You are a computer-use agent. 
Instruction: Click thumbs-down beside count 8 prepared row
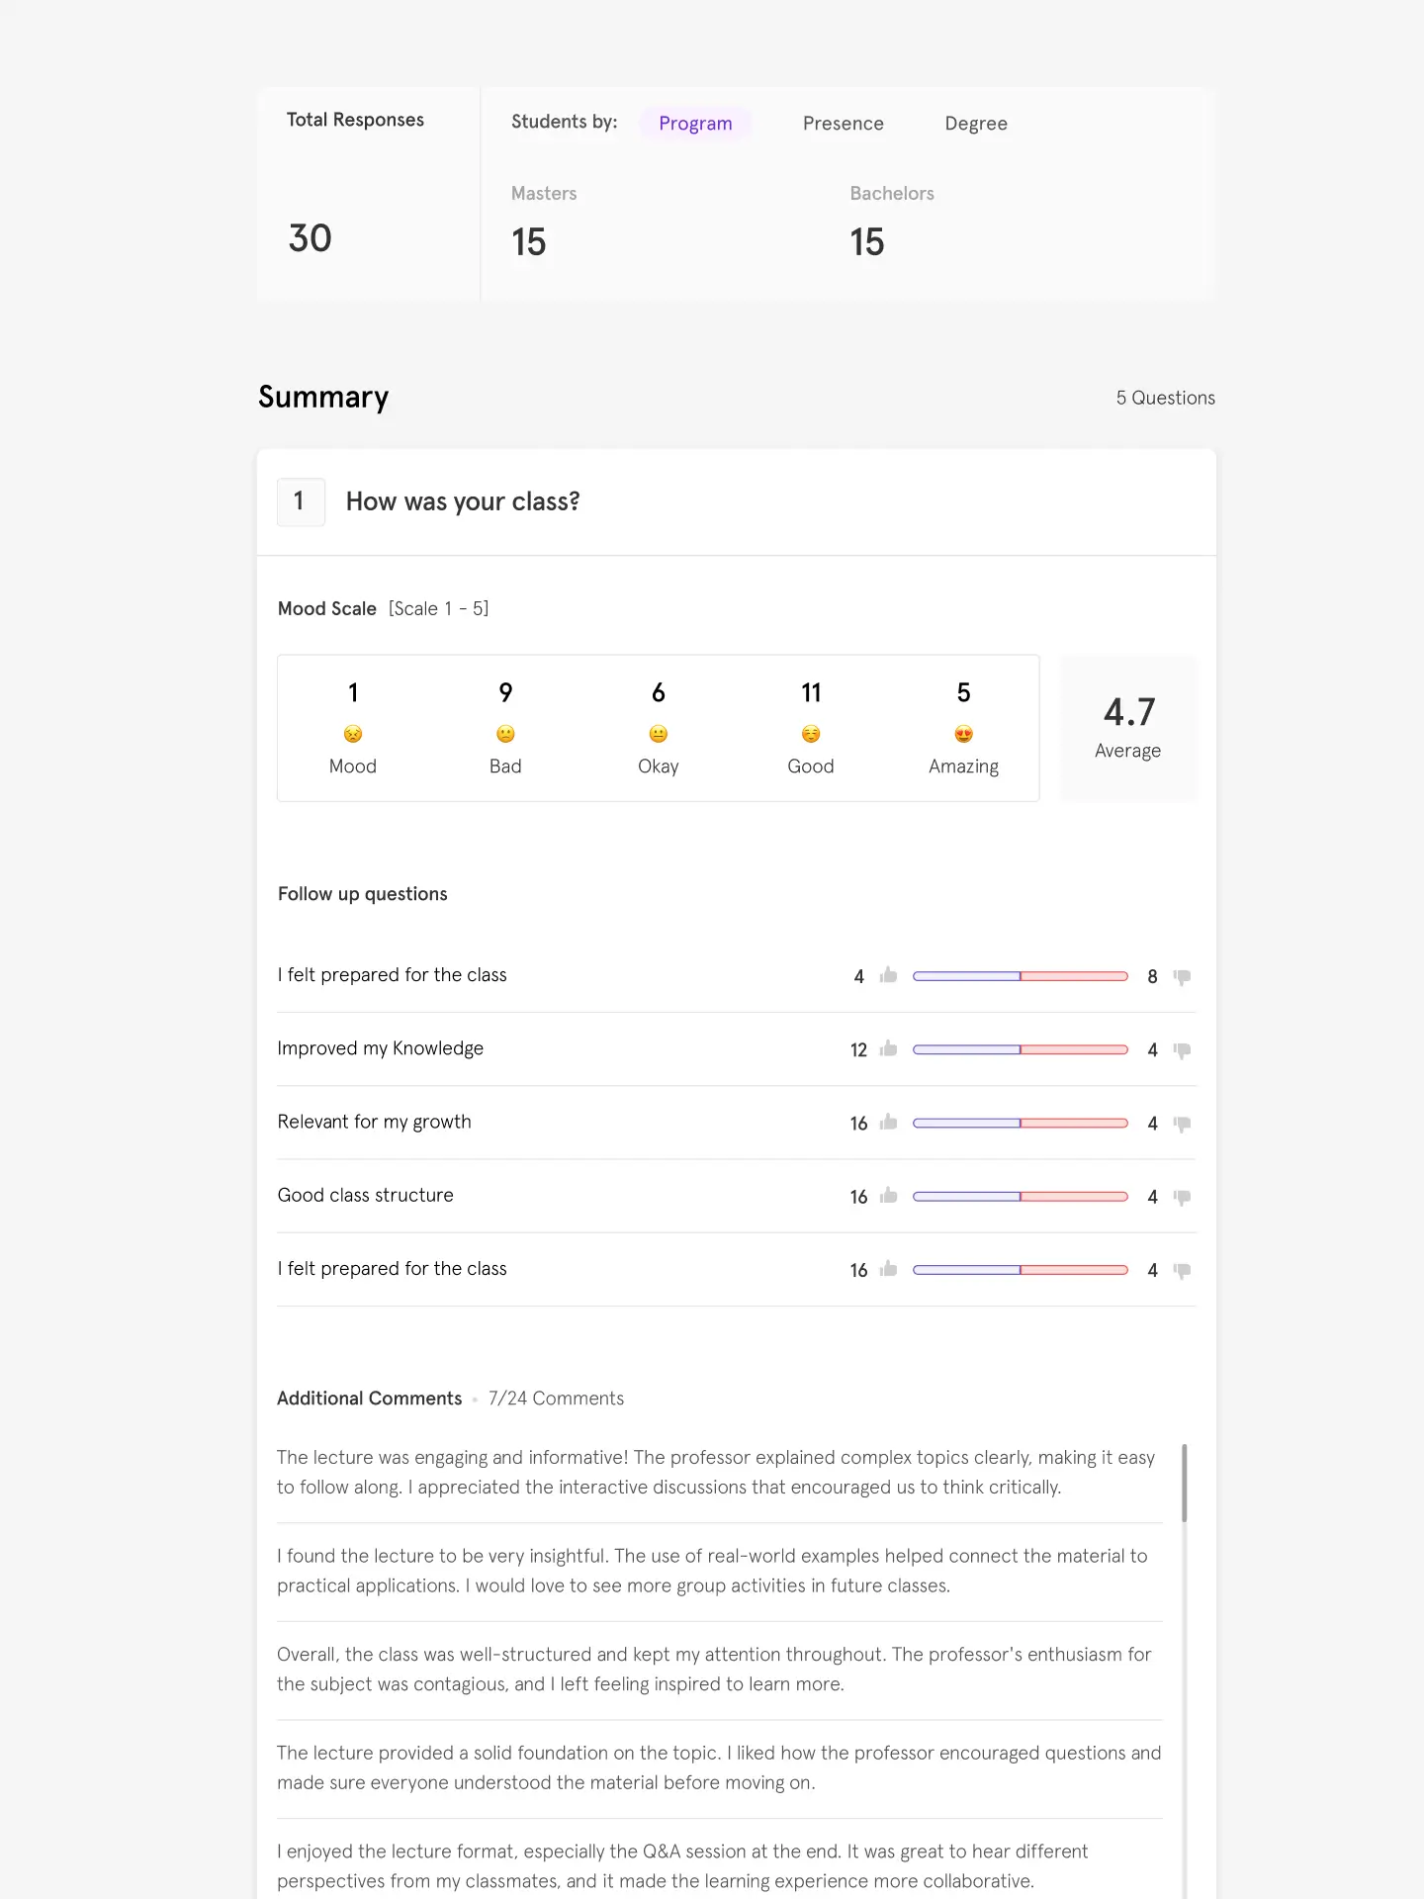[1182, 977]
